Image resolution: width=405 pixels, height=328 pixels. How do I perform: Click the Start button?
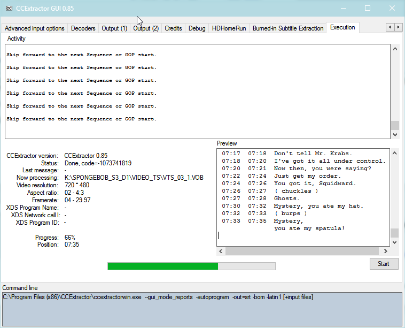coord(384,264)
